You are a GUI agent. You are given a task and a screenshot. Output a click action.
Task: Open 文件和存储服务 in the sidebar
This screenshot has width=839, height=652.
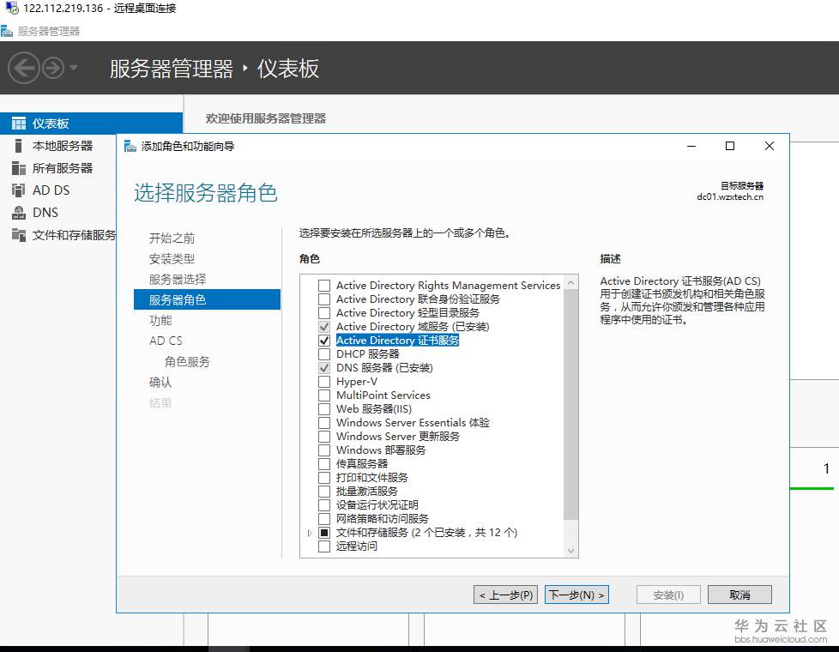point(67,234)
